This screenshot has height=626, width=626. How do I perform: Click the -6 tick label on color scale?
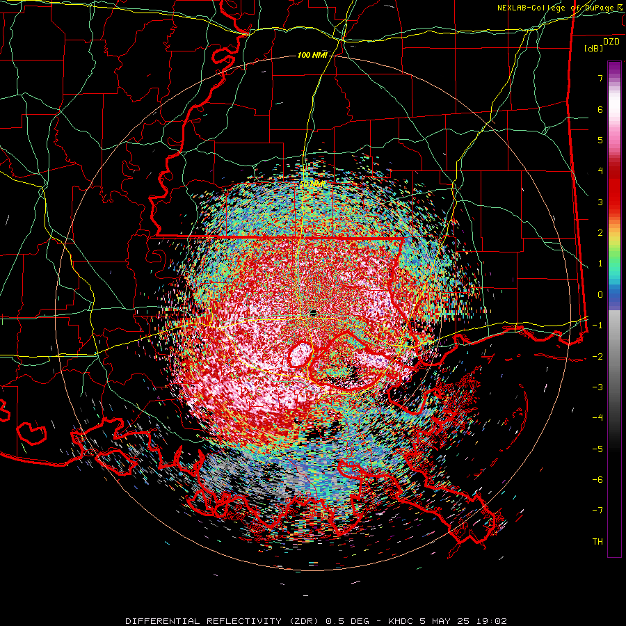coord(597,480)
